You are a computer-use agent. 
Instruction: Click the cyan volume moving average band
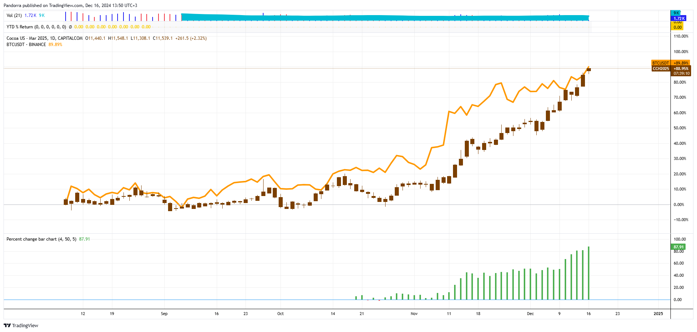(385, 18)
